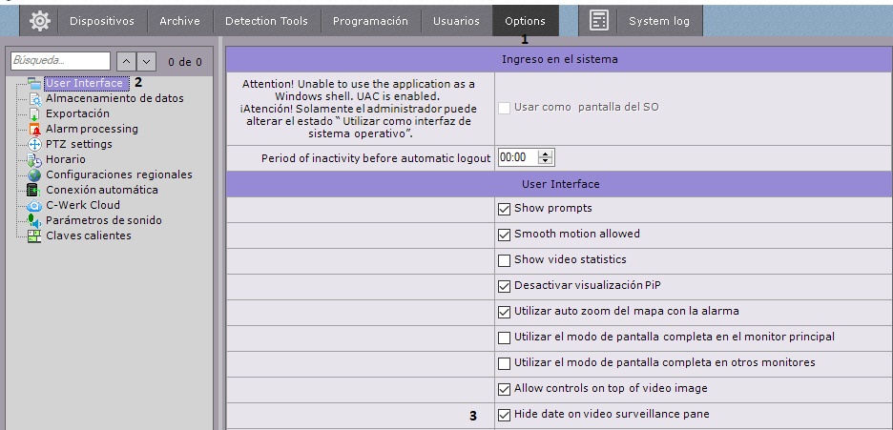Open the Detection Tools tab
The height and width of the screenshot is (430, 893).
pyautogui.click(x=266, y=21)
